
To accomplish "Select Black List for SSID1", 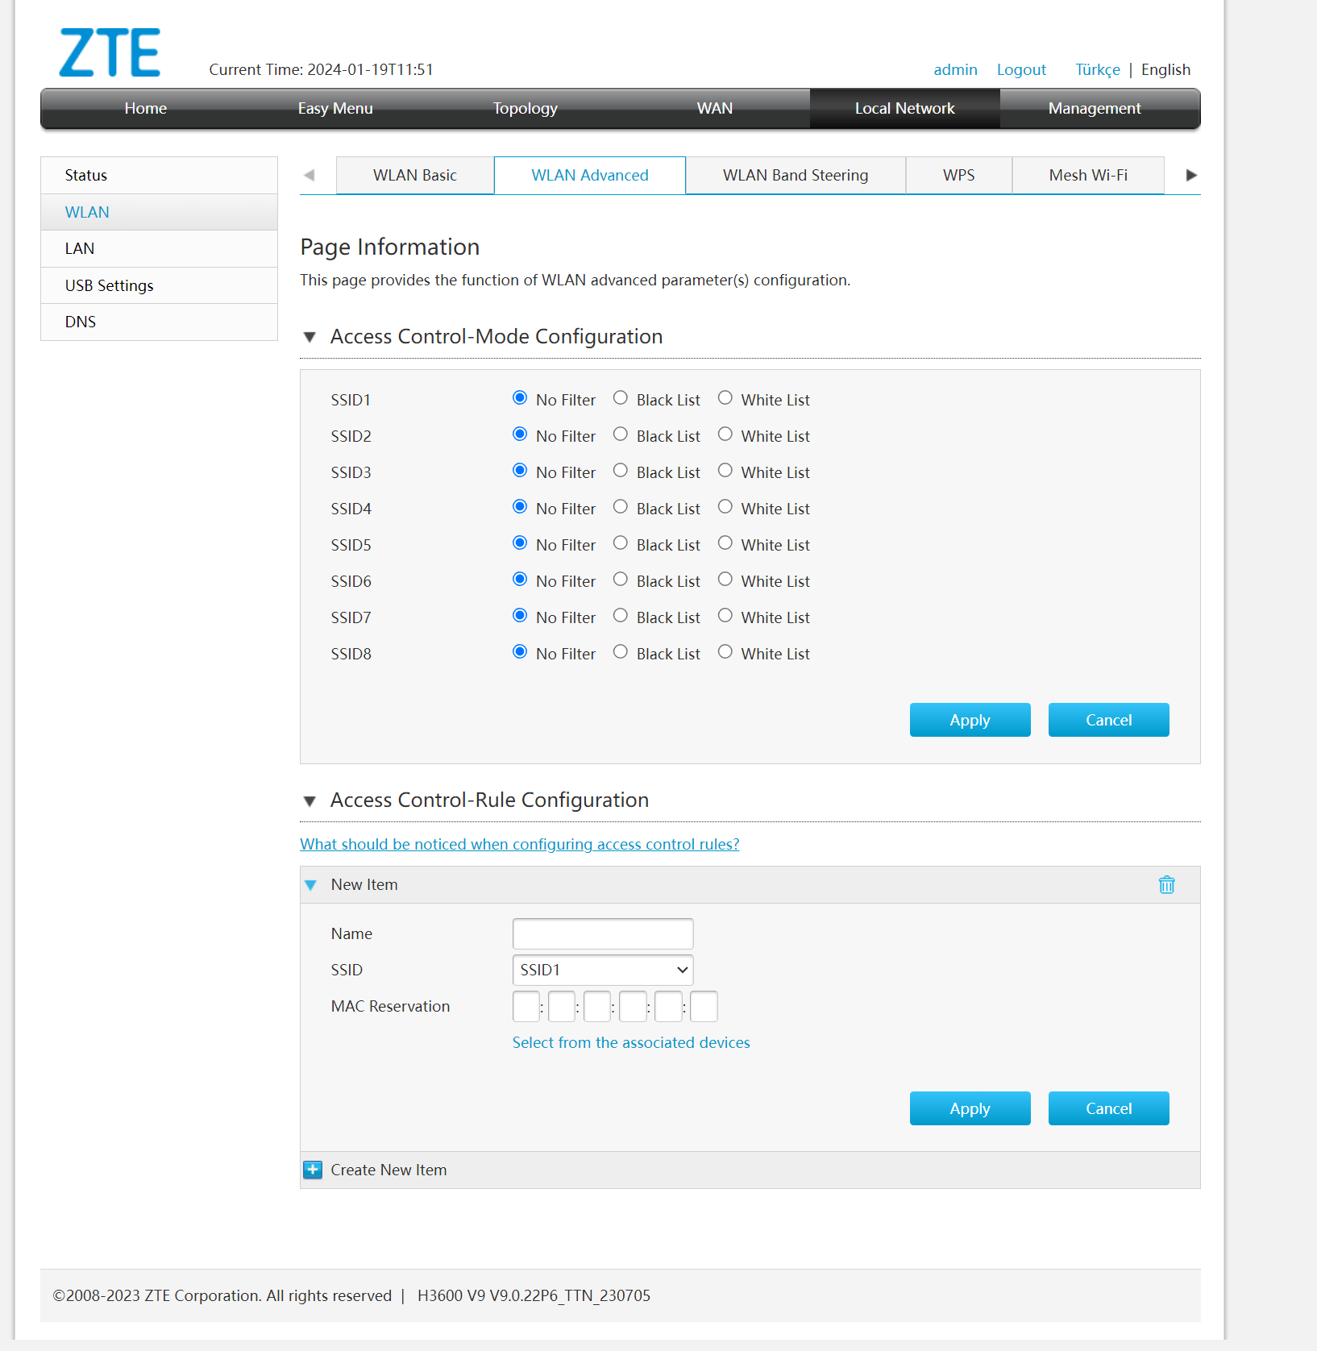I will click(620, 398).
